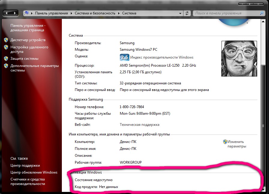This screenshot has width=269, height=194.
Task: Click phone number 1-800-726-7864
Action: (132, 107)
